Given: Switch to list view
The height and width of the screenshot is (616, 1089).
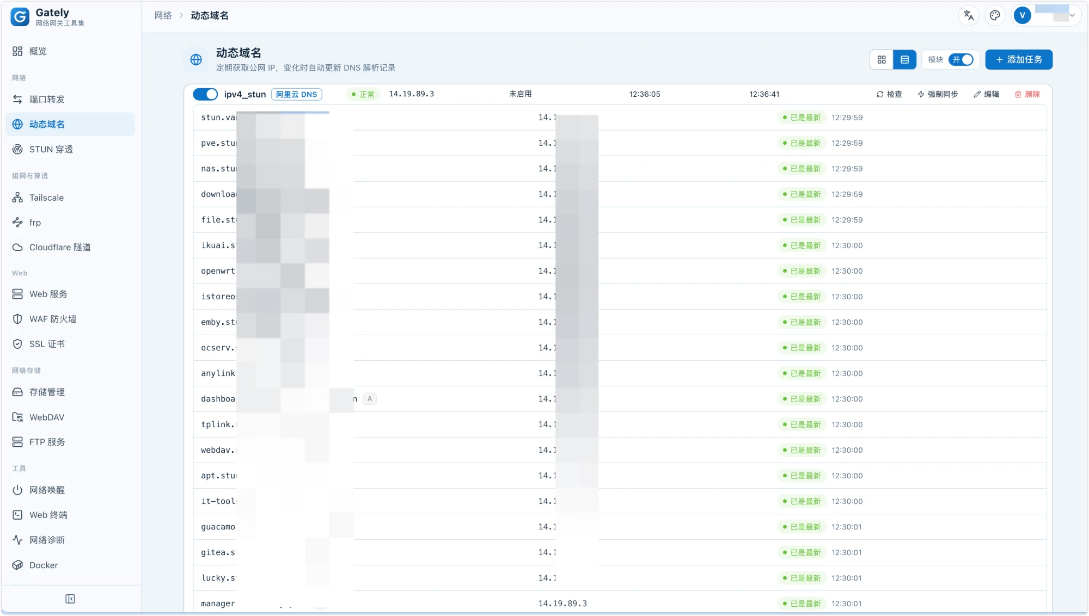Looking at the screenshot, I should (904, 59).
